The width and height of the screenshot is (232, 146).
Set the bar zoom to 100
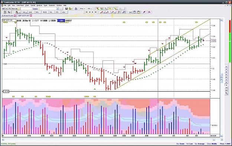[226, 88]
